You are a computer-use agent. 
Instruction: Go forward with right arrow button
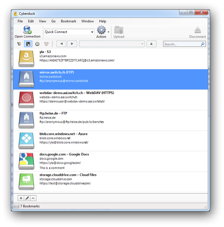(x=72, y=44)
